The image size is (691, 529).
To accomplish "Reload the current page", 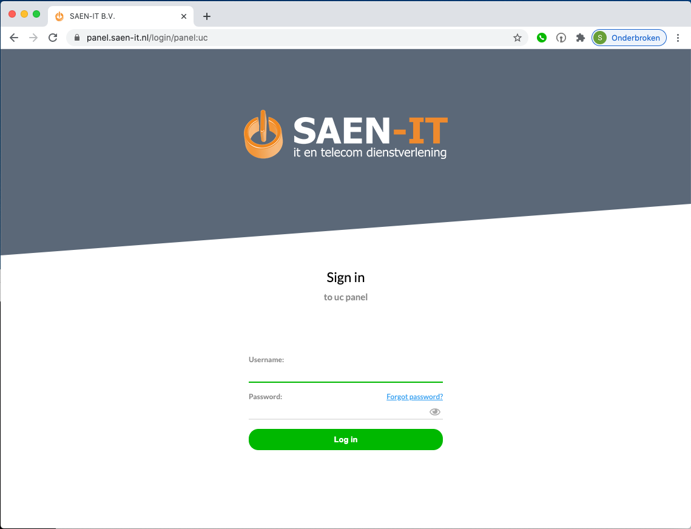I will pyautogui.click(x=53, y=38).
